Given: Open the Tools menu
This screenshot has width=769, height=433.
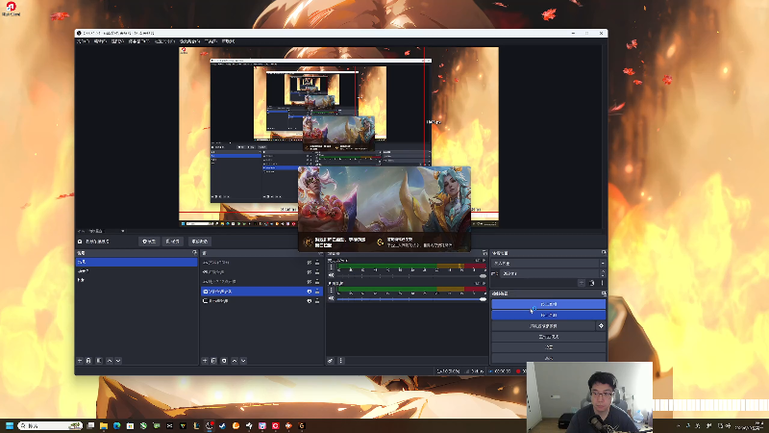Looking at the screenshot, I should tap(211, 41).
